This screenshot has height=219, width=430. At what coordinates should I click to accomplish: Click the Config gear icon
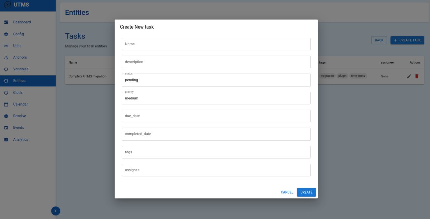point(6,34)
